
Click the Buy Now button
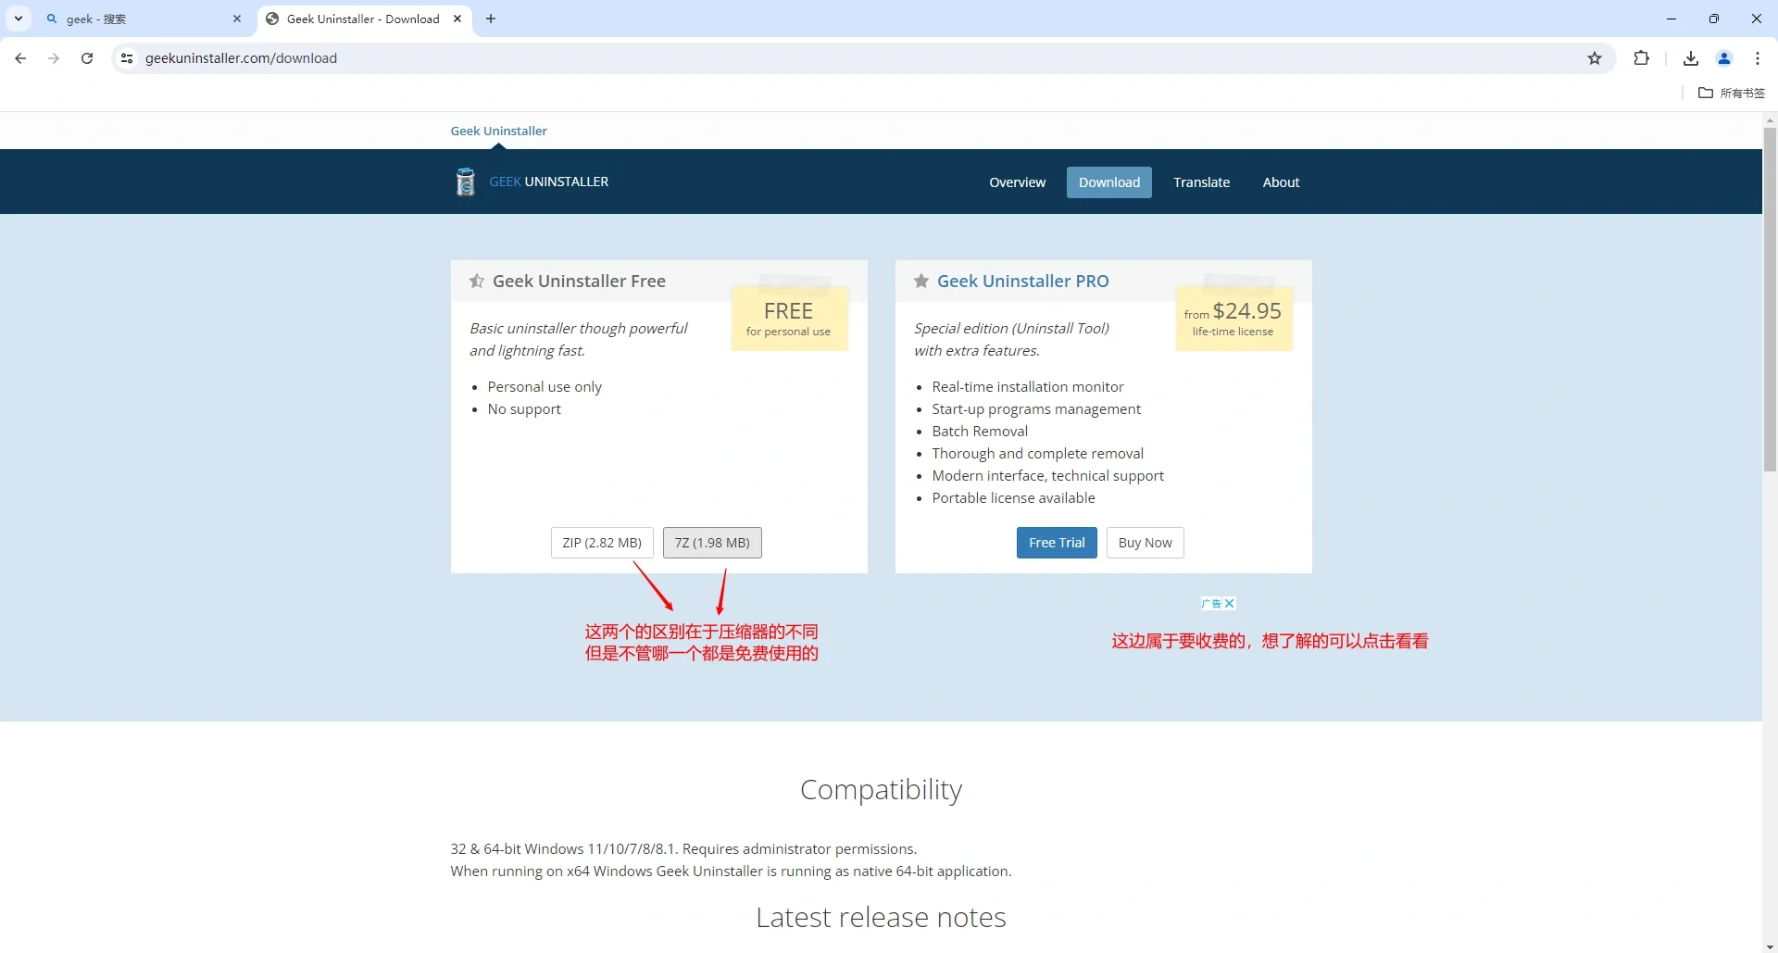pyautogui.click(x=1145, y=543)
